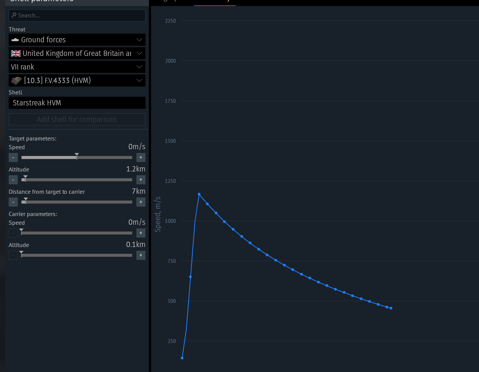
Task: Increase carrier altitude with plus button
Action: click(141, 255)
